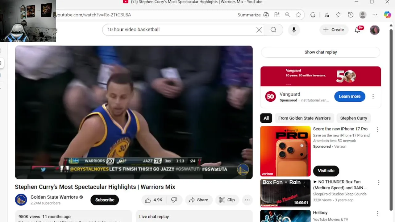Click Learn more on Vanguard ad
This screenshot has width=395, height=222.
click(x=350, y=97)
